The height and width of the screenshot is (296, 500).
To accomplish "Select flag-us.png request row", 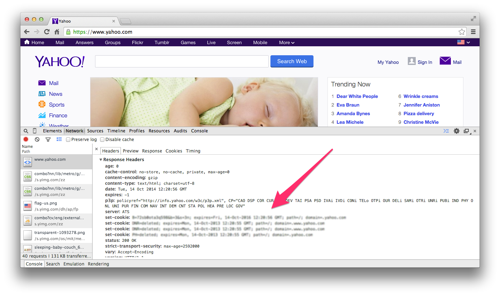I will pyautogui.click(x=56, y=206).
